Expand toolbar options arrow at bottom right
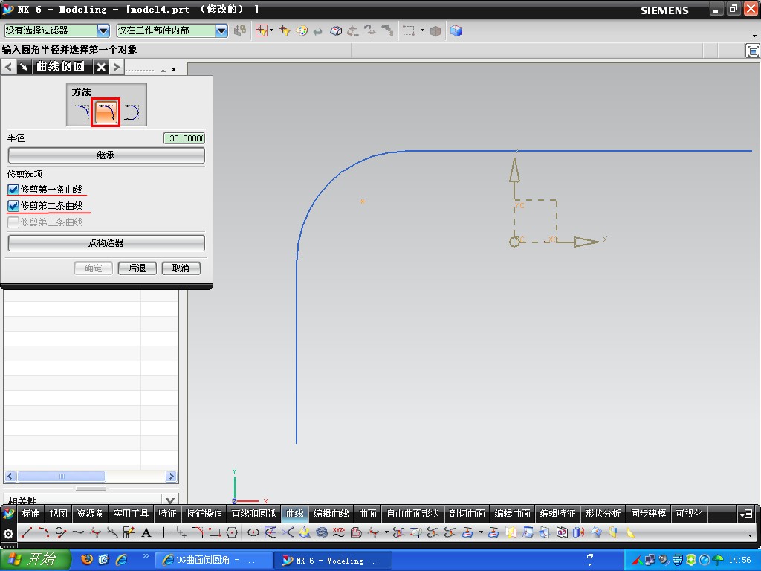The width and height of the screenshot is (761, 571). (751, 535)
